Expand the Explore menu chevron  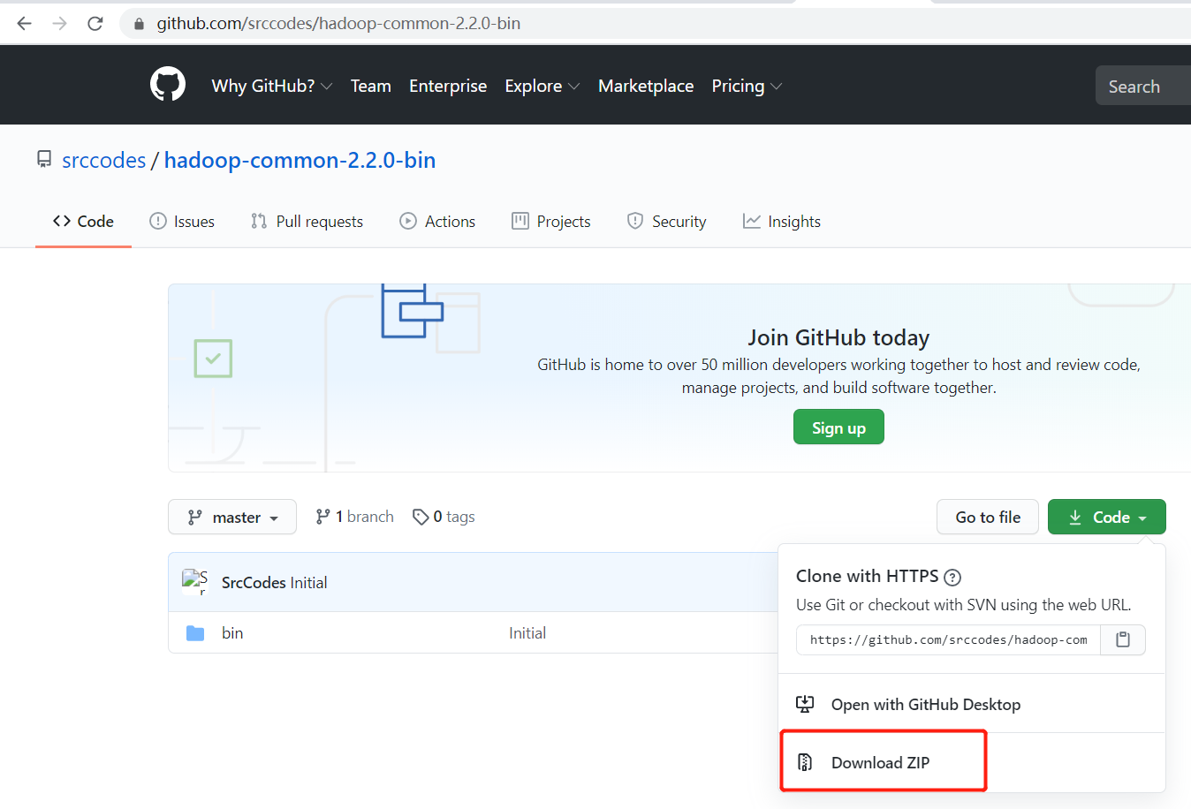click(576, 87)
